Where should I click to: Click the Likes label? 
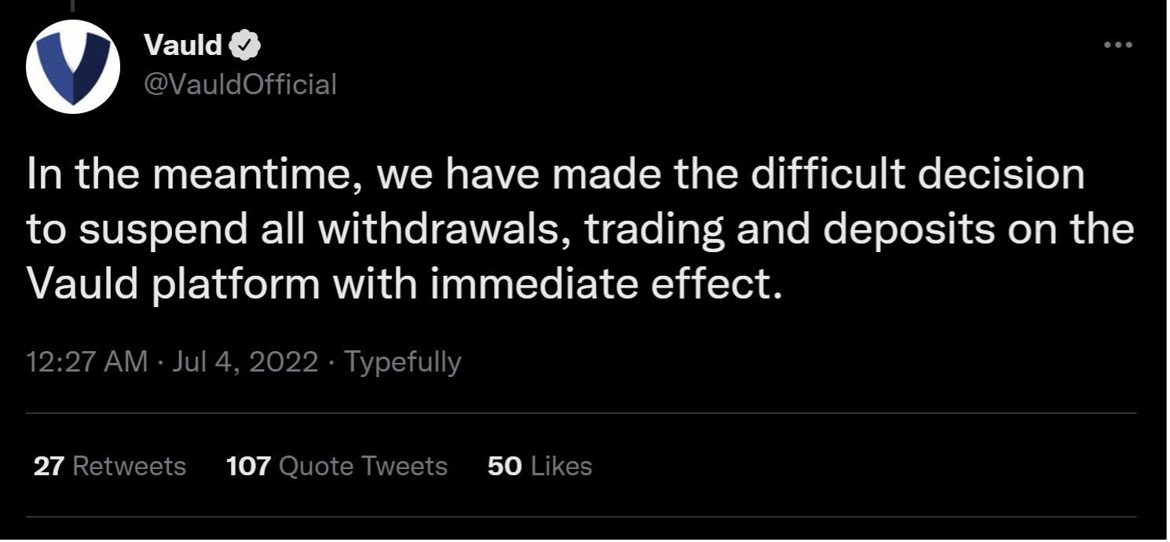tap(561, 466)
